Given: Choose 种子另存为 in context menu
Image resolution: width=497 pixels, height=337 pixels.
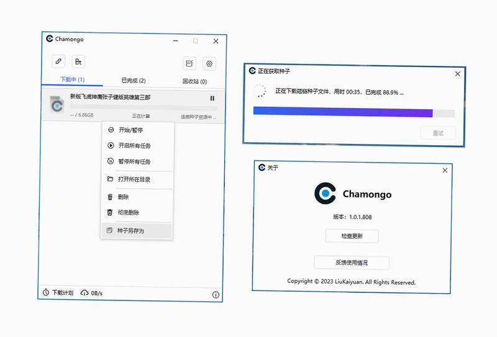Looking at the screenshot, I should (137, 231).
